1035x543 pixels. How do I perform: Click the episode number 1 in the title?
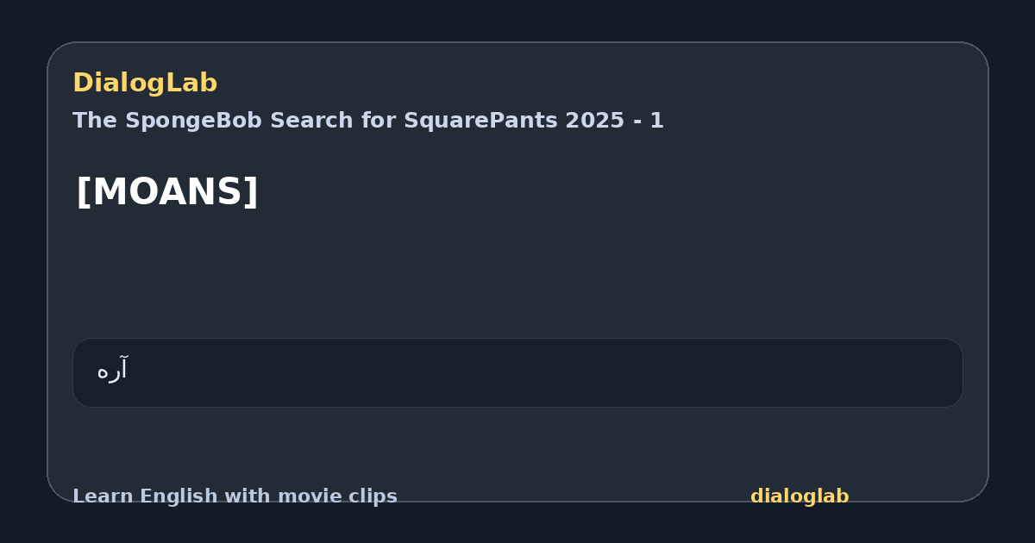pyautogui.click(x=658, y=121)
